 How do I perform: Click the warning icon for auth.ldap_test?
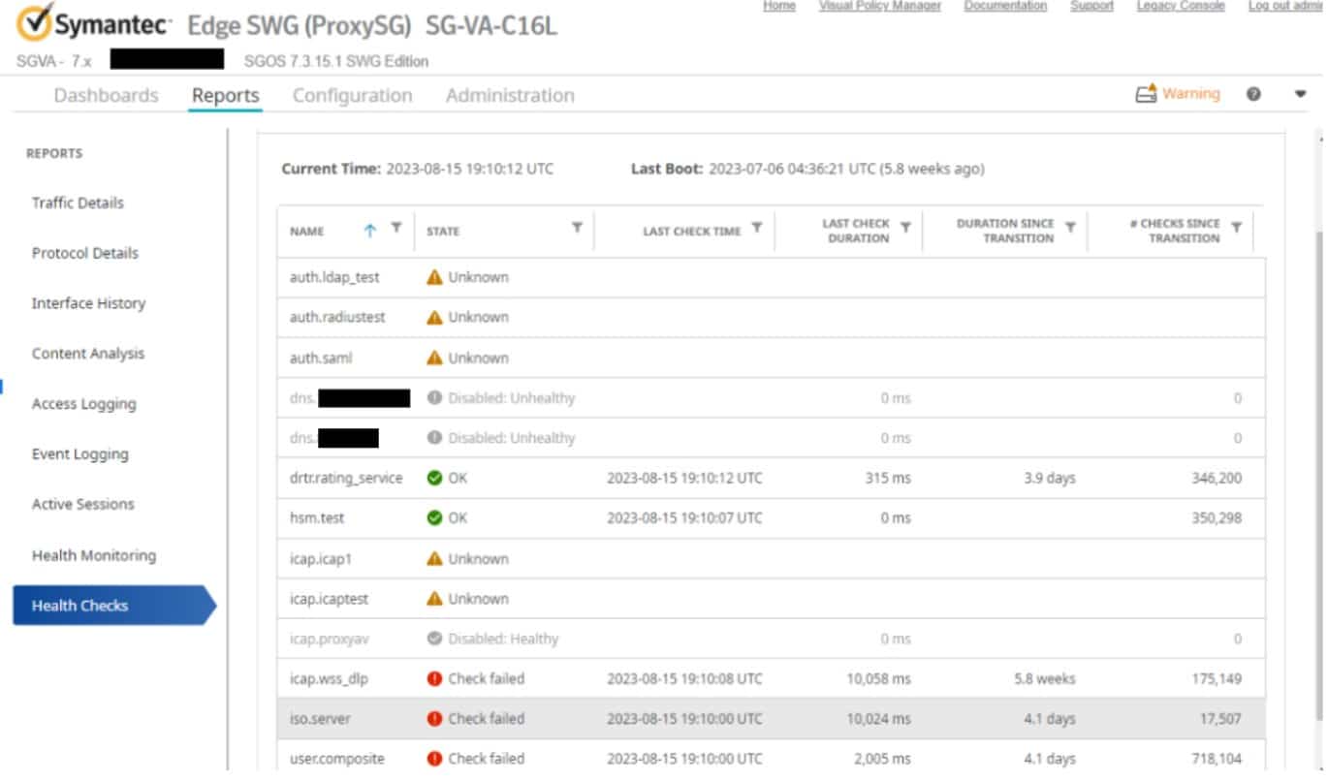coord(434,277)
